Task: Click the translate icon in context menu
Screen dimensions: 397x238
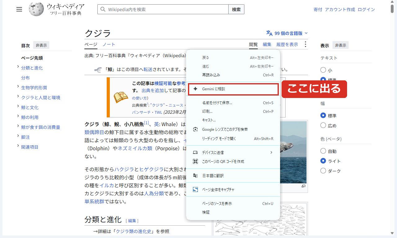Action: 195,176
